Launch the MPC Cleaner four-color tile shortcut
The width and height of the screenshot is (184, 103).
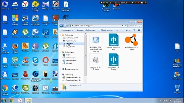click(15, 20)
